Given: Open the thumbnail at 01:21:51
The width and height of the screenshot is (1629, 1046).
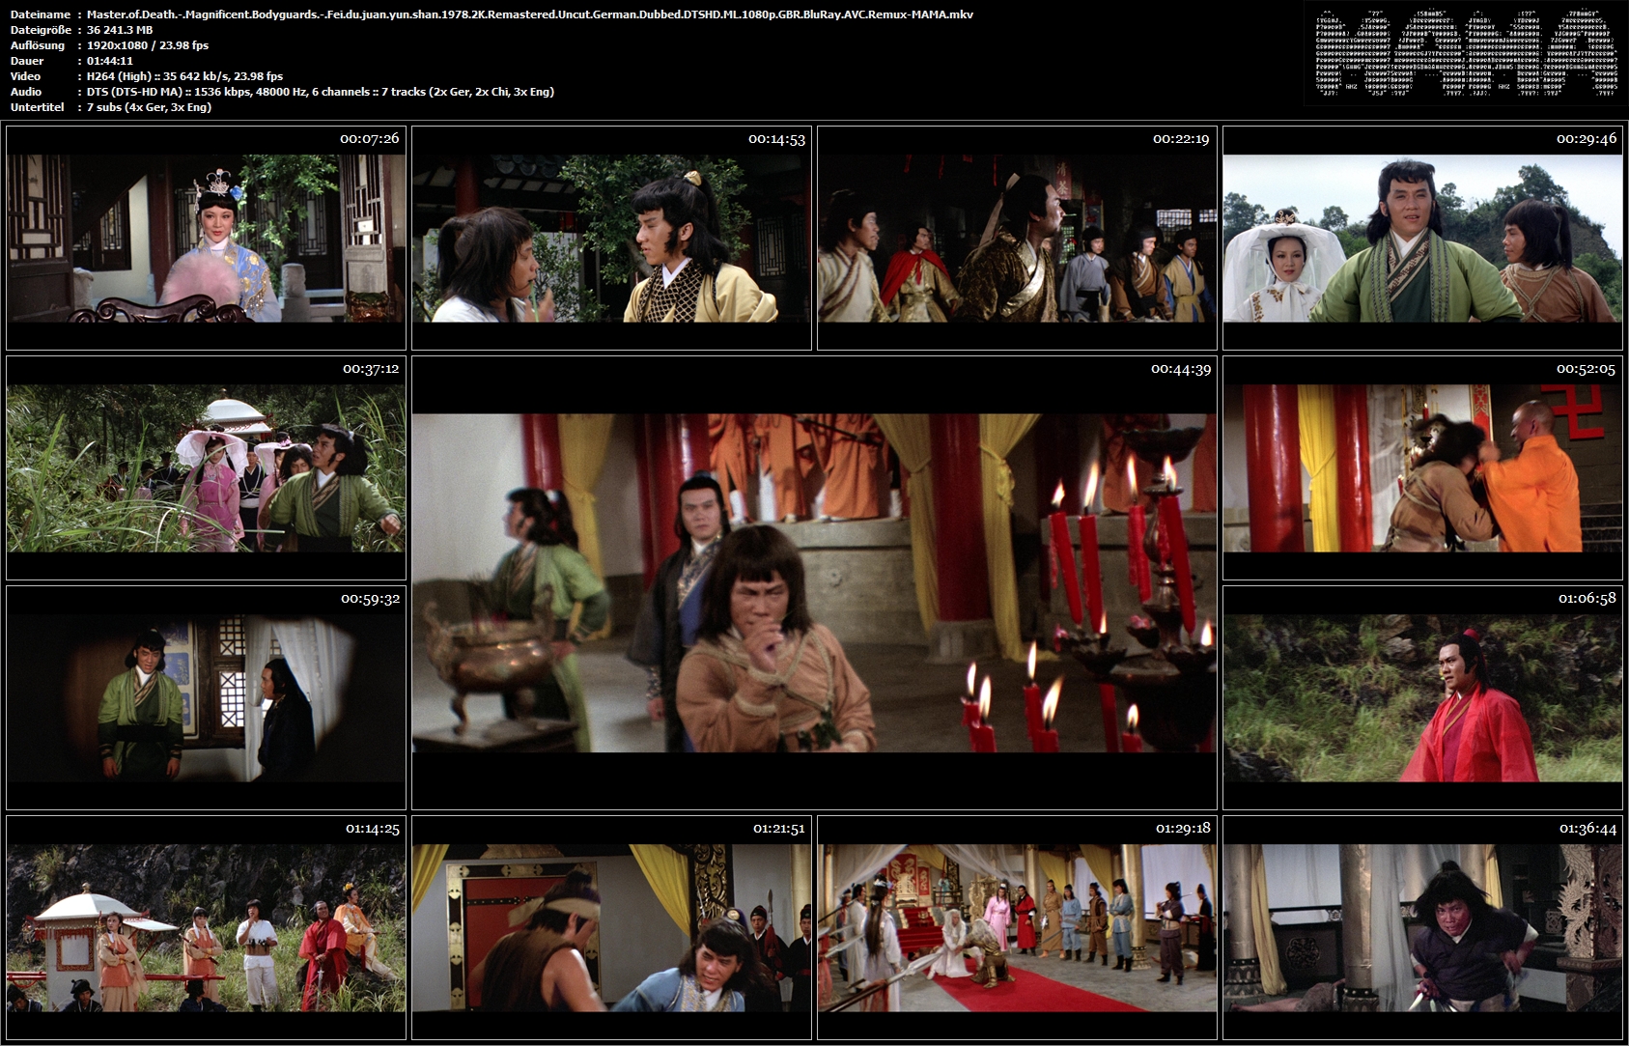Looking at the screenshot, I should 611,927.
